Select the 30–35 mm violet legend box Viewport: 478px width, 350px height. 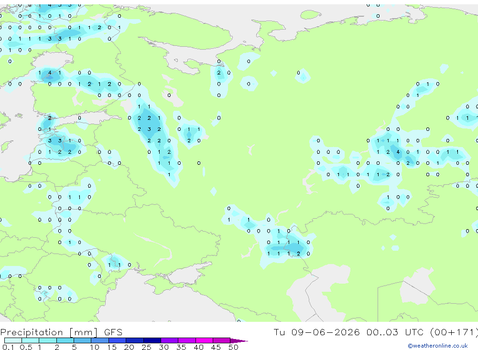(170, 340)
